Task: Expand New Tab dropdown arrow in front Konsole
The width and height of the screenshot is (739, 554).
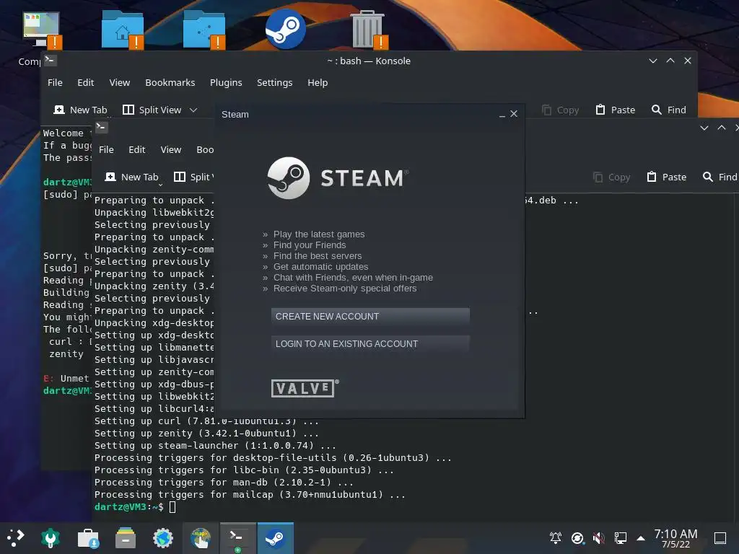Action: pos(160,185)
